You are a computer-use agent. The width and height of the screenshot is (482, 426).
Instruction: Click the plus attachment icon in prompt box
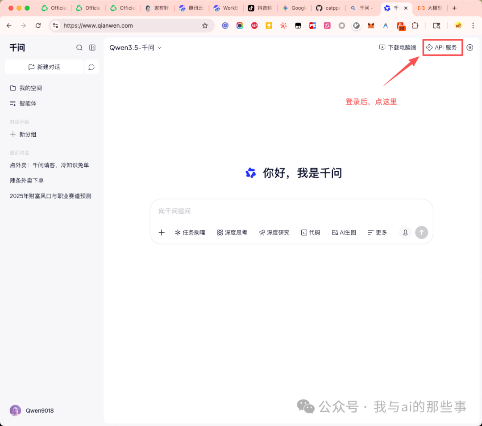tap(162, 232)
